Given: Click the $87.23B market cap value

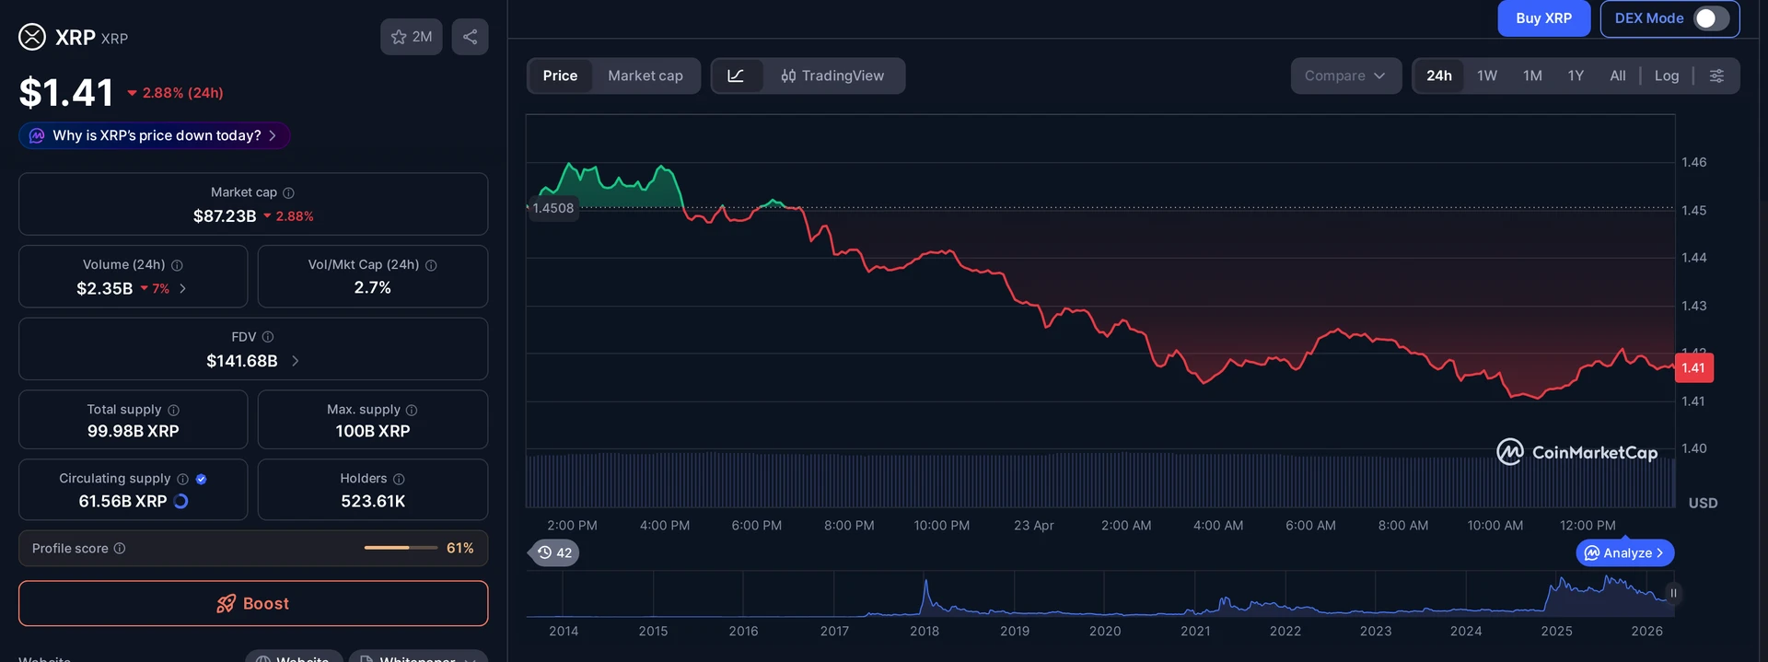Looking at the screenshot, I should click(x=225, y=216).
